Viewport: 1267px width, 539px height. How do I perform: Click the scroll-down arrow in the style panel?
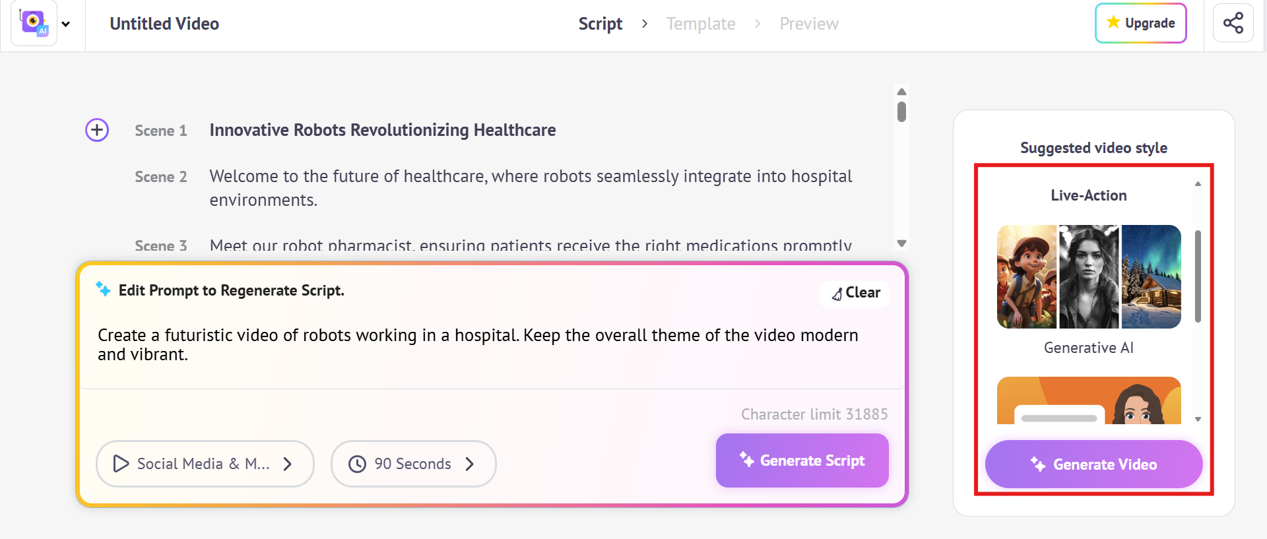[x=1198, y=418]
